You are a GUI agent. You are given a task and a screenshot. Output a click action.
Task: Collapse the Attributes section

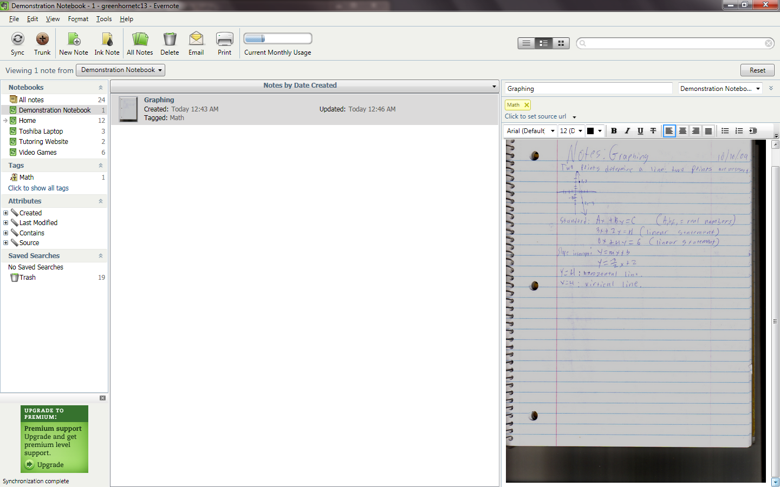100,201
